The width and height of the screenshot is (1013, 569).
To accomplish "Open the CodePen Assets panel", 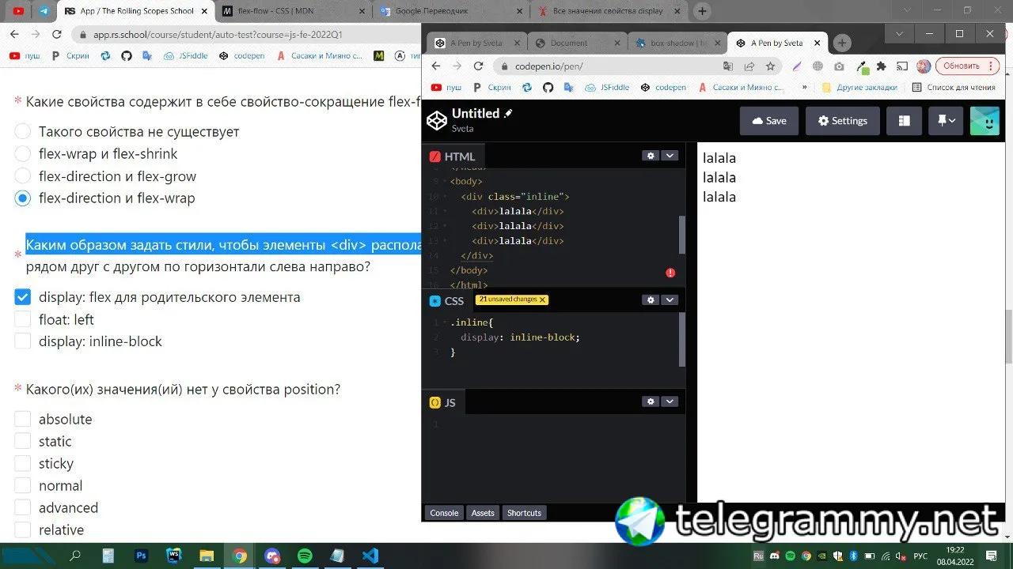I will point(483,513).
